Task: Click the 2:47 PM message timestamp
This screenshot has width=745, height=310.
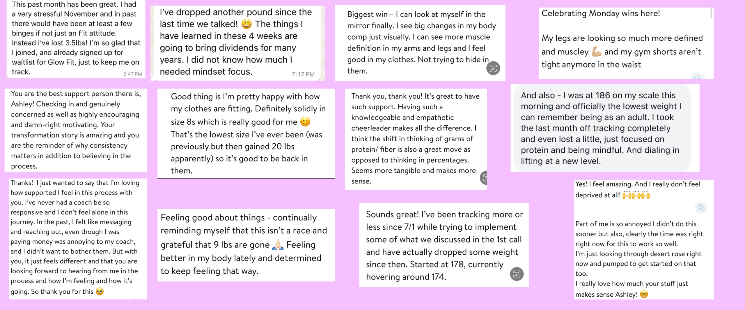Action: [x=132, y=74]
